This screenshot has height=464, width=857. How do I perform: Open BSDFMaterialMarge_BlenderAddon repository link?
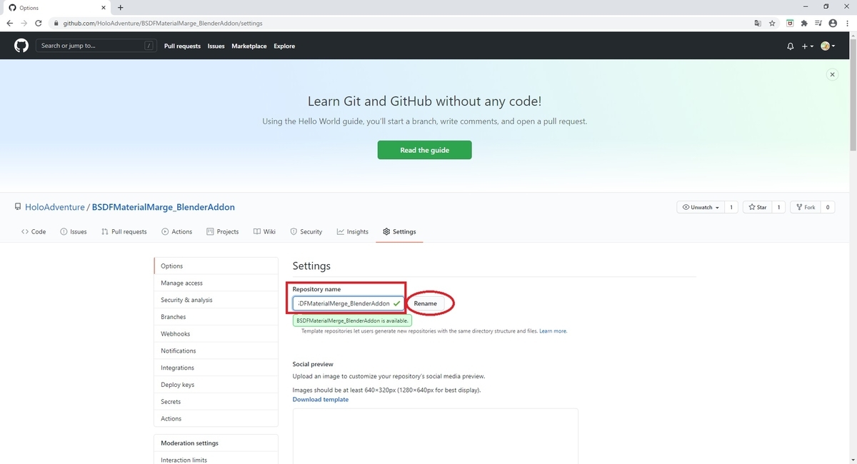pos(164,207)
